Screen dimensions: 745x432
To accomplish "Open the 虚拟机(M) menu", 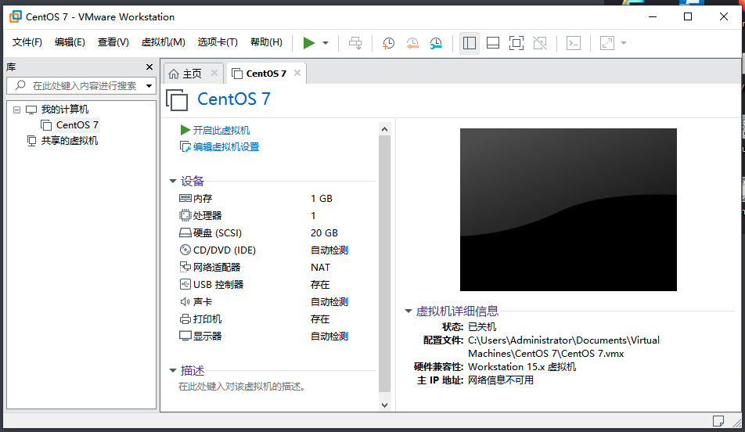I will click(163, 42).
